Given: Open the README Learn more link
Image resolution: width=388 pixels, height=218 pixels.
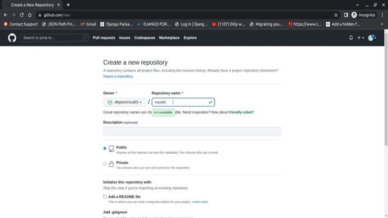Looking at the screenshot, I should [x=200, y=202].
